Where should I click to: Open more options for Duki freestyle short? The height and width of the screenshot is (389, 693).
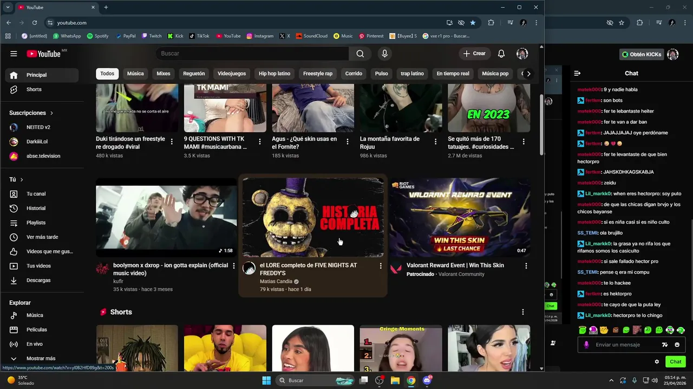(172, 142)
